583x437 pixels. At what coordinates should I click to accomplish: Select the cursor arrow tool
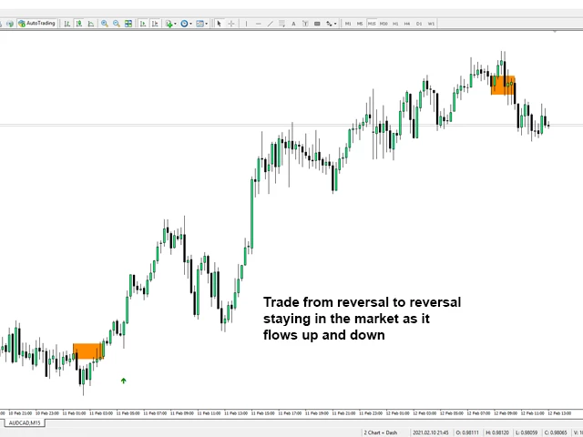(220, 23)
